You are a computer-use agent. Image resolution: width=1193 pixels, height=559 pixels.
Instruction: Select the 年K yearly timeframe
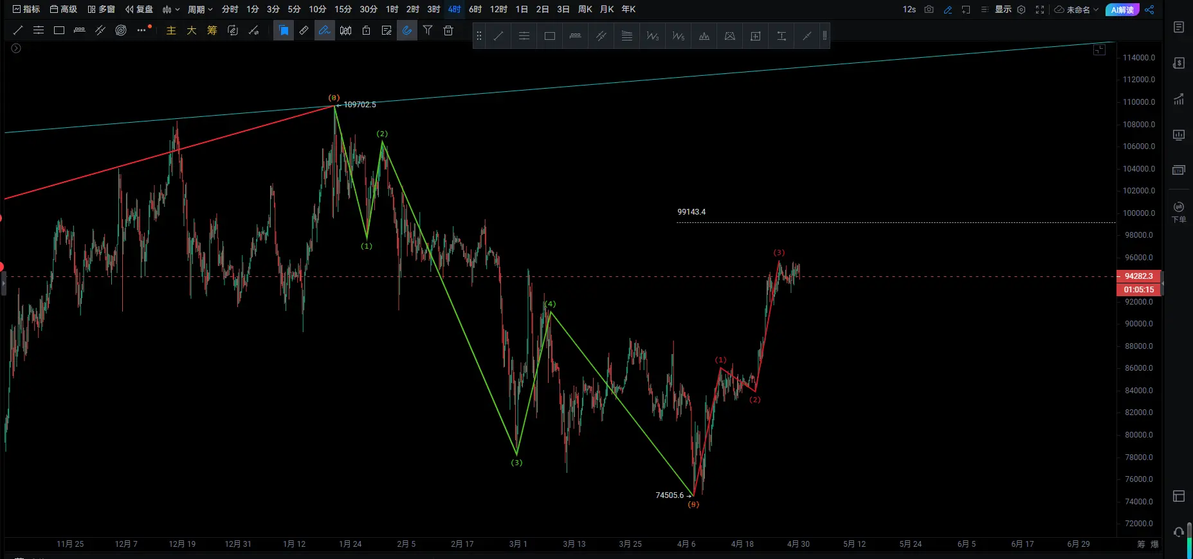click(628, 9)
